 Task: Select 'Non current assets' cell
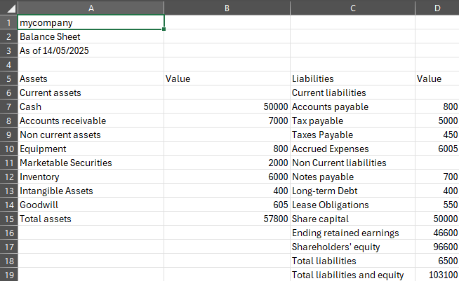point(91,135)
